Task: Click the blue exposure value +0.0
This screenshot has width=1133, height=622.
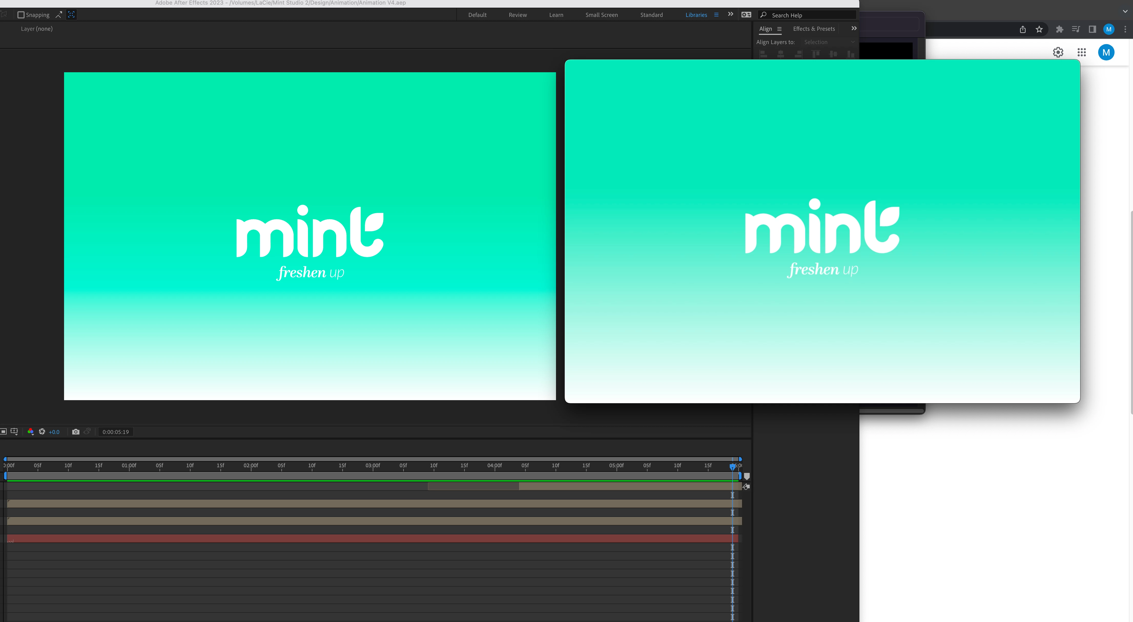Action: [54, 432]
